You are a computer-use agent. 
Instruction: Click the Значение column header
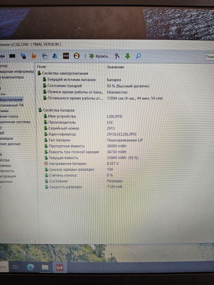(x=115, y=67)
